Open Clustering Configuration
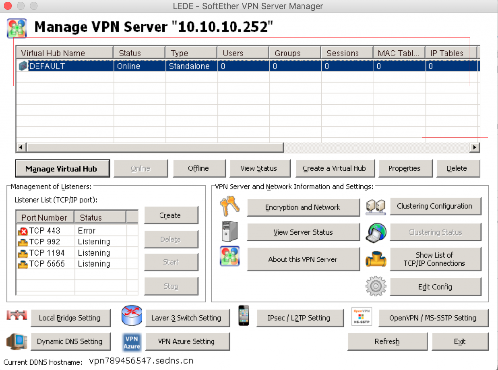Image resolution: width=498 pixels, height=370 pixels. click(435, 206)
